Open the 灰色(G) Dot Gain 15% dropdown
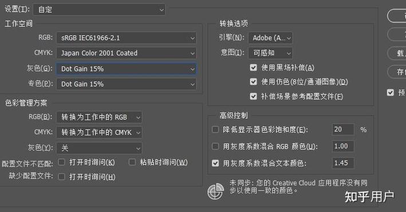 127,69
